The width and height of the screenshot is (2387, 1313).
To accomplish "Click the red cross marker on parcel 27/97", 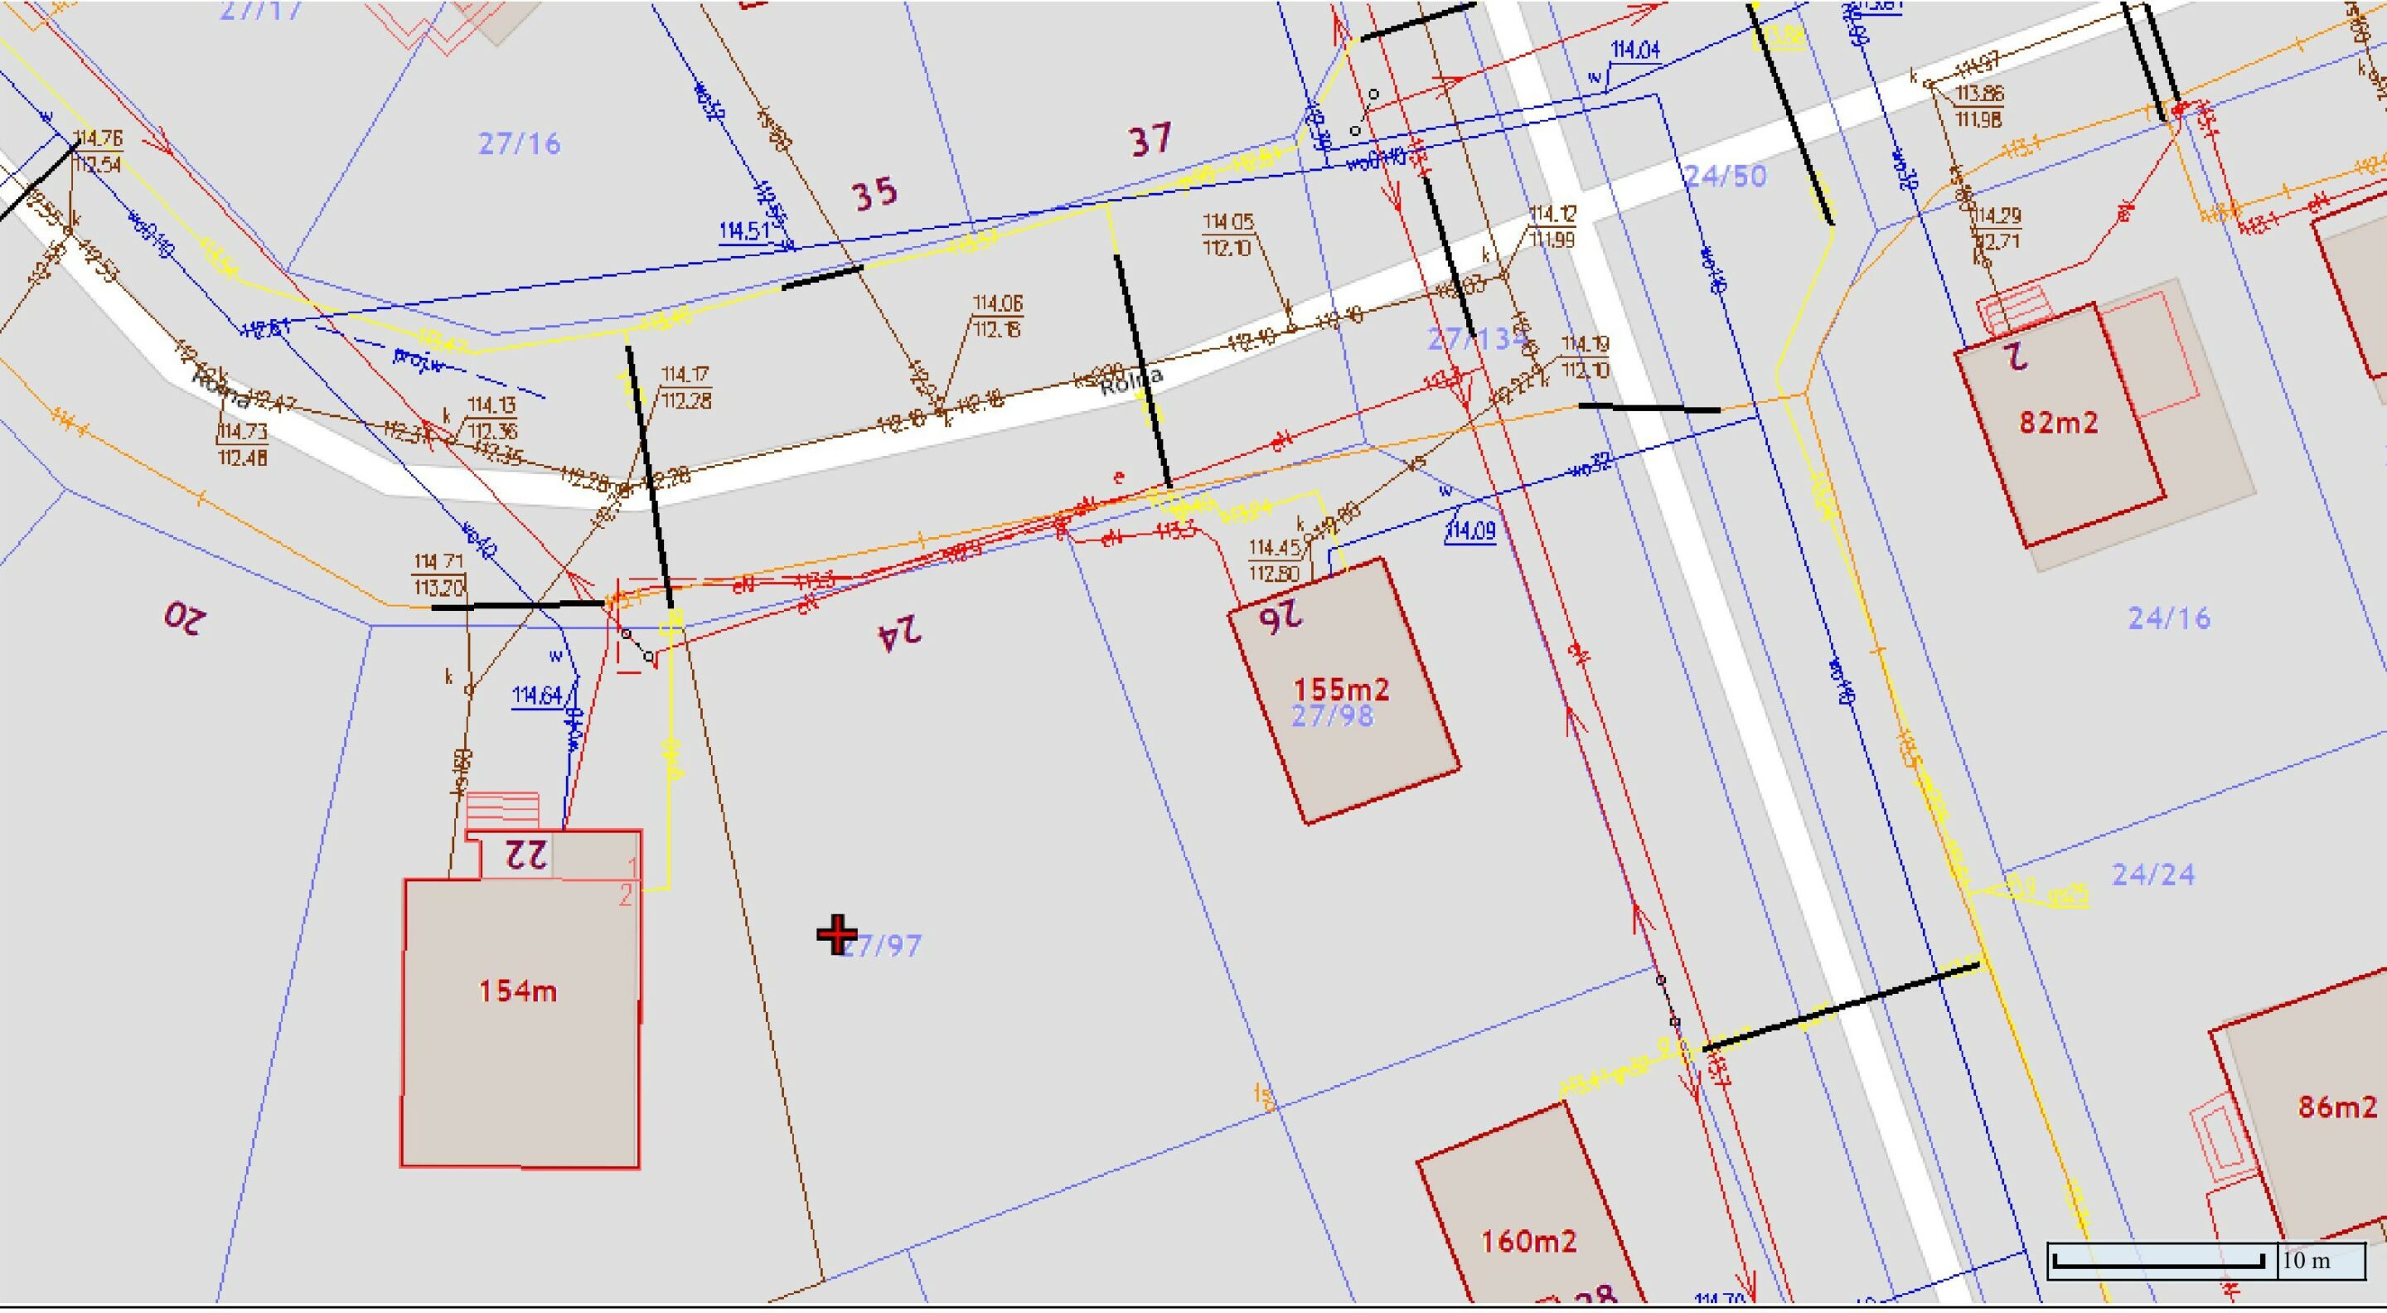I will click(837, 935).
